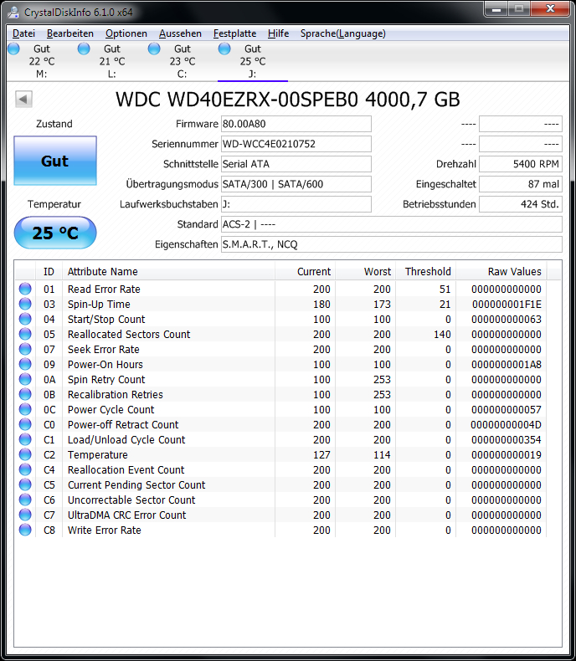Click status orb of Uncorrectable Sector Count
Viewport: 576px width, 661px height.
click(x=25, y=500)
